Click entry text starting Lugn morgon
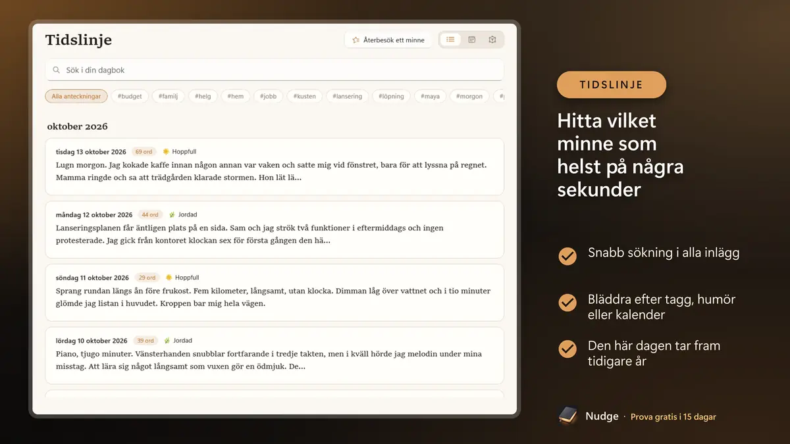 pyautogui.click(x=271, y=171)
